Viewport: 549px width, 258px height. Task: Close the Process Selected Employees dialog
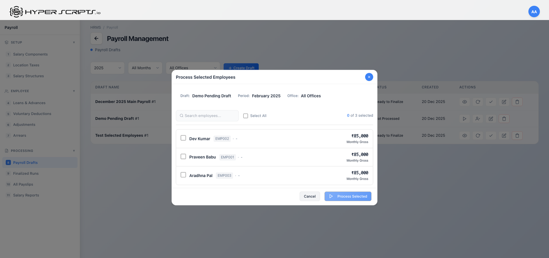369,77
